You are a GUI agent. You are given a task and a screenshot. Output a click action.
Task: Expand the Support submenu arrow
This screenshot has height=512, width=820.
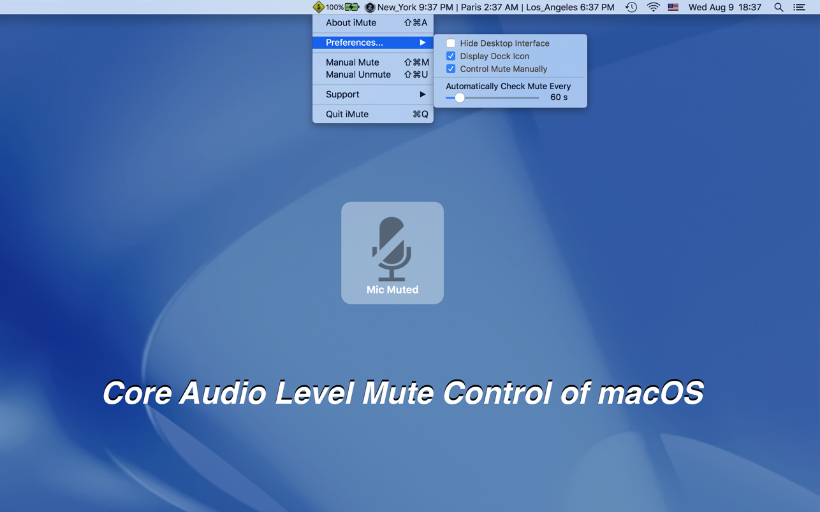pyautogui.click(x=422, y=94)
